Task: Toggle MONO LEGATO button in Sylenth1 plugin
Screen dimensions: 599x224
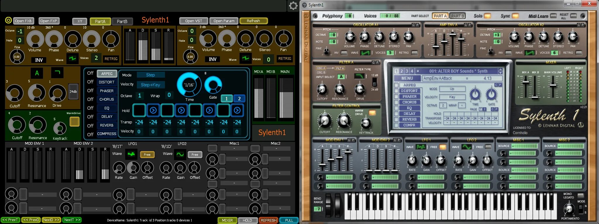Action: (x=581, y=195)
